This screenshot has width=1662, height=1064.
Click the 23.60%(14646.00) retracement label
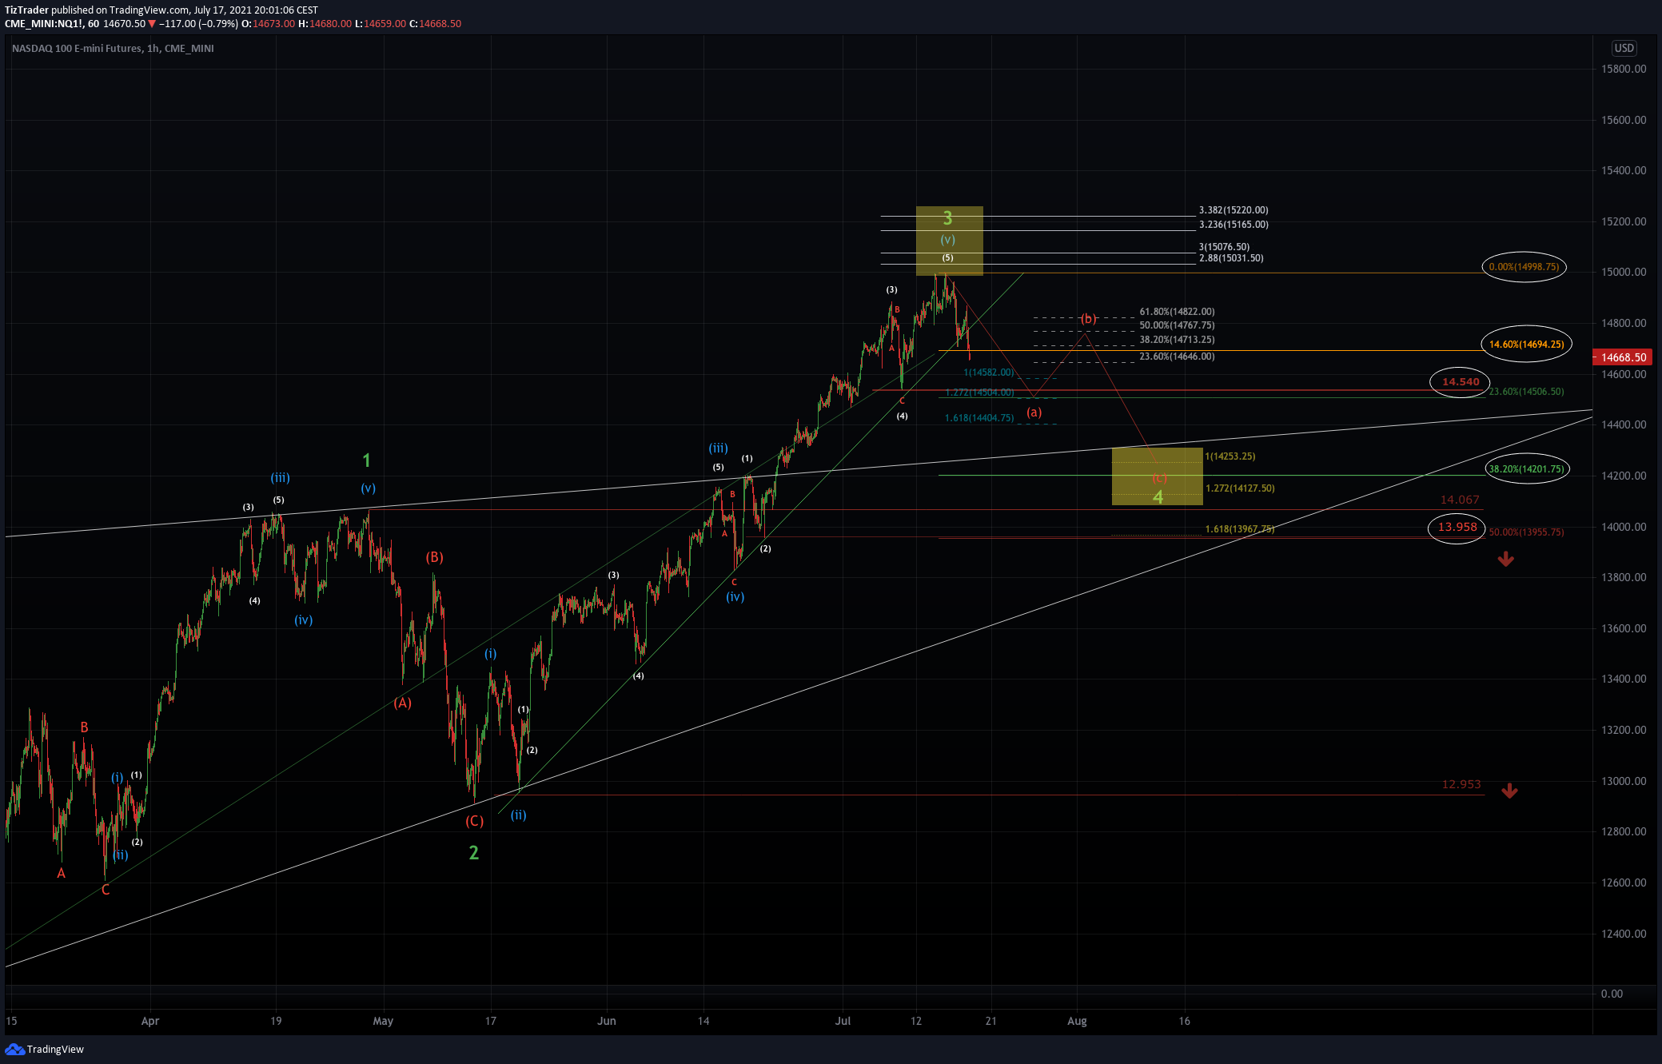1177,357
